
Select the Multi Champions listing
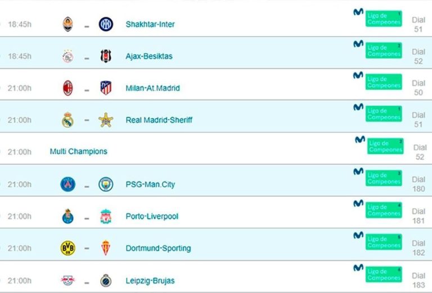(79, 151)
